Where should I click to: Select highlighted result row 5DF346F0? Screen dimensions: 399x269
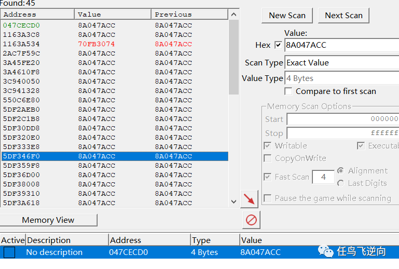115,156
